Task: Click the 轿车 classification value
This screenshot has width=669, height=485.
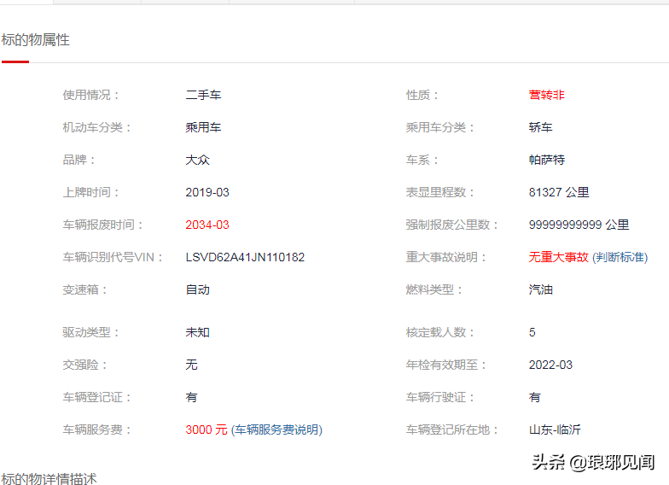Action: [x=541, y=127]
